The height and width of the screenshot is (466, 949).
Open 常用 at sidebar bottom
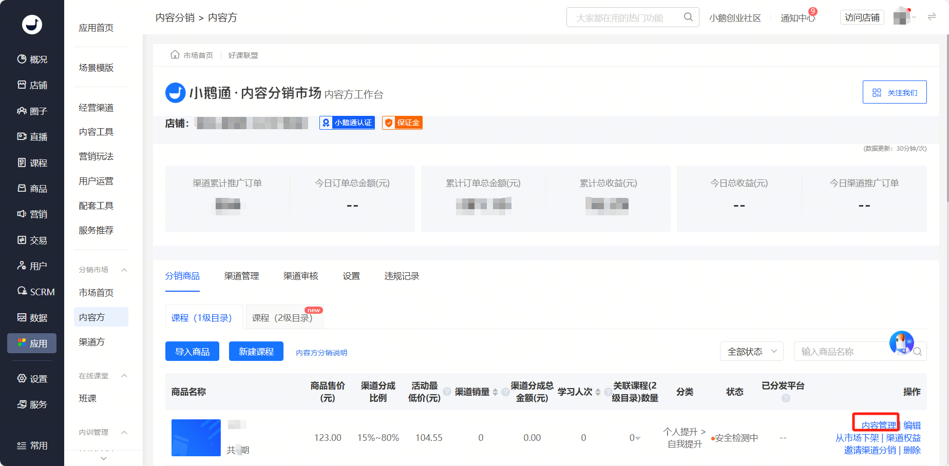32,445
